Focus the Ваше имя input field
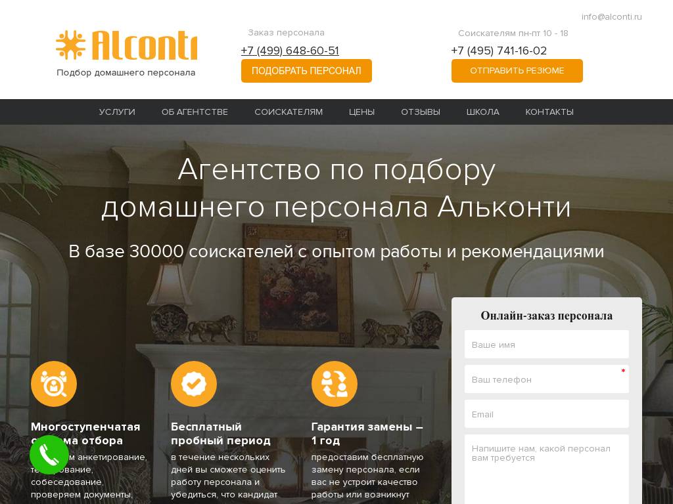 546,344
